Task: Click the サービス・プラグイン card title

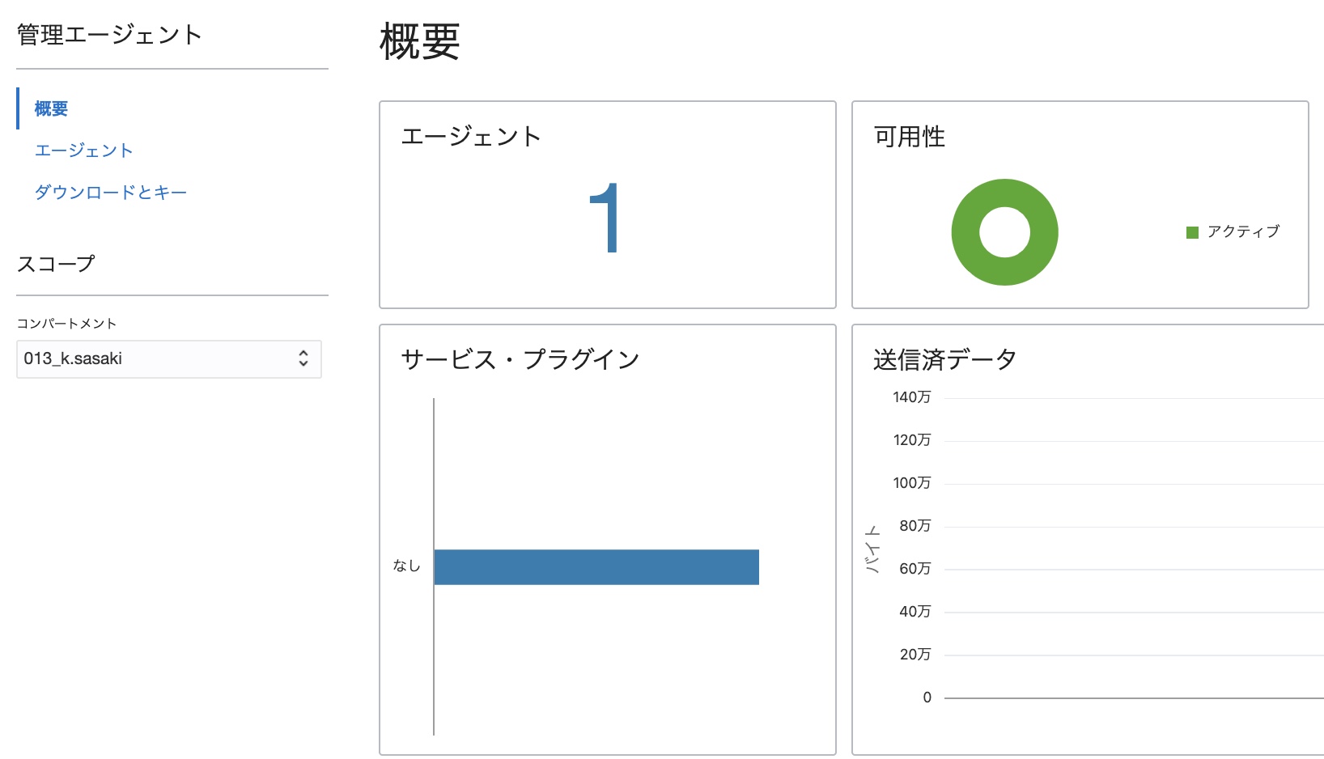Action: pyautogui.click(x=520, y=359)
